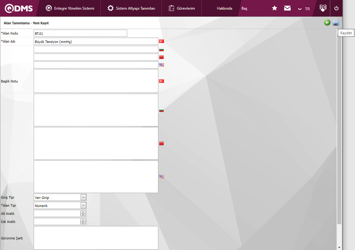Image resolution: width=355 pixels, height=250 pixels.
Task: Click Turkish flag beside Başlık Notu
Action: pos(161,81)
